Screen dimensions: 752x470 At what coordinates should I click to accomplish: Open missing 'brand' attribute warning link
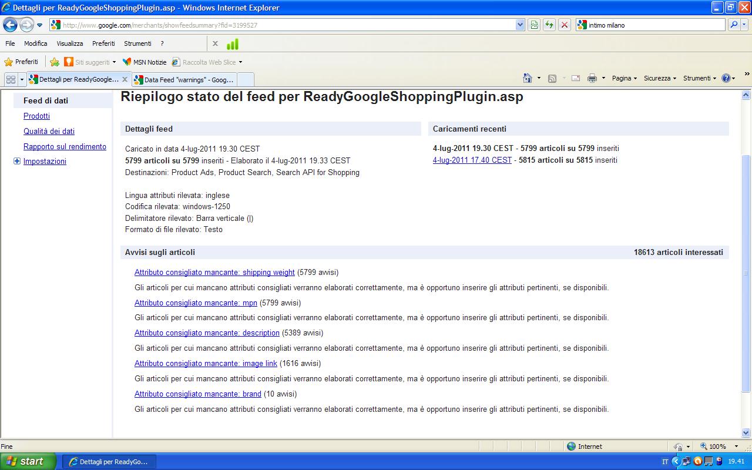point(198,394)
